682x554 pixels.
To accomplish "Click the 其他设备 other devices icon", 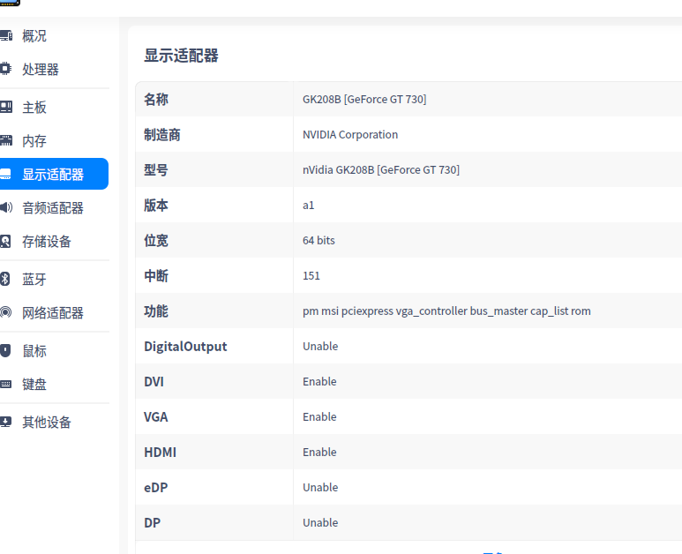I will 5,422.
